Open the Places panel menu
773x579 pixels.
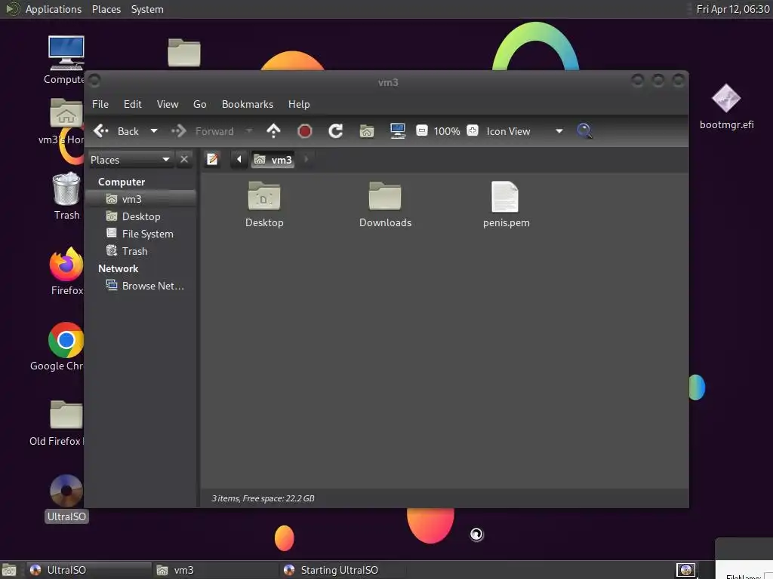click(x=106, y=9)
